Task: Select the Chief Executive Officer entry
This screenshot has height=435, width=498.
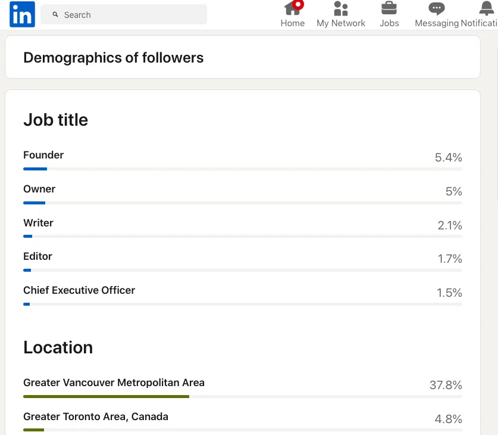Action: click(x=79, y=290)
